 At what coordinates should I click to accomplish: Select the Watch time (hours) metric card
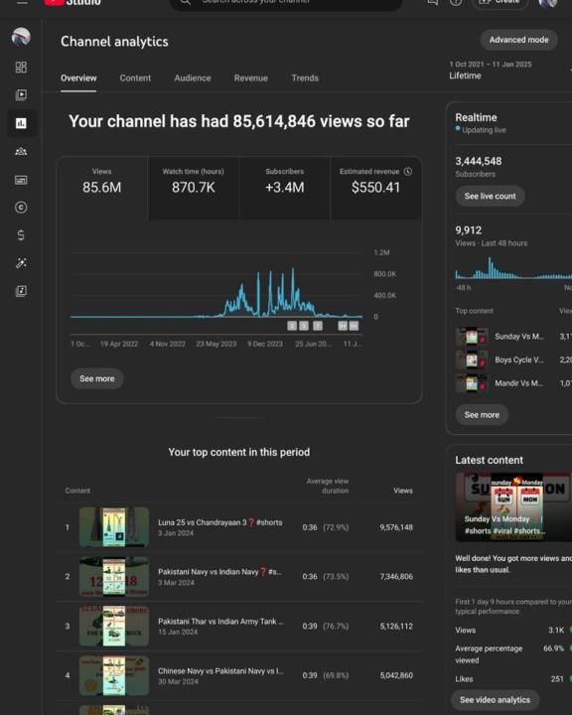tap(194, 189)
